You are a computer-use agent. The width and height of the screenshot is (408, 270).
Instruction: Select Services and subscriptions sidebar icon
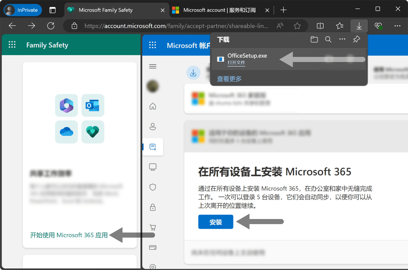point(153,147)
